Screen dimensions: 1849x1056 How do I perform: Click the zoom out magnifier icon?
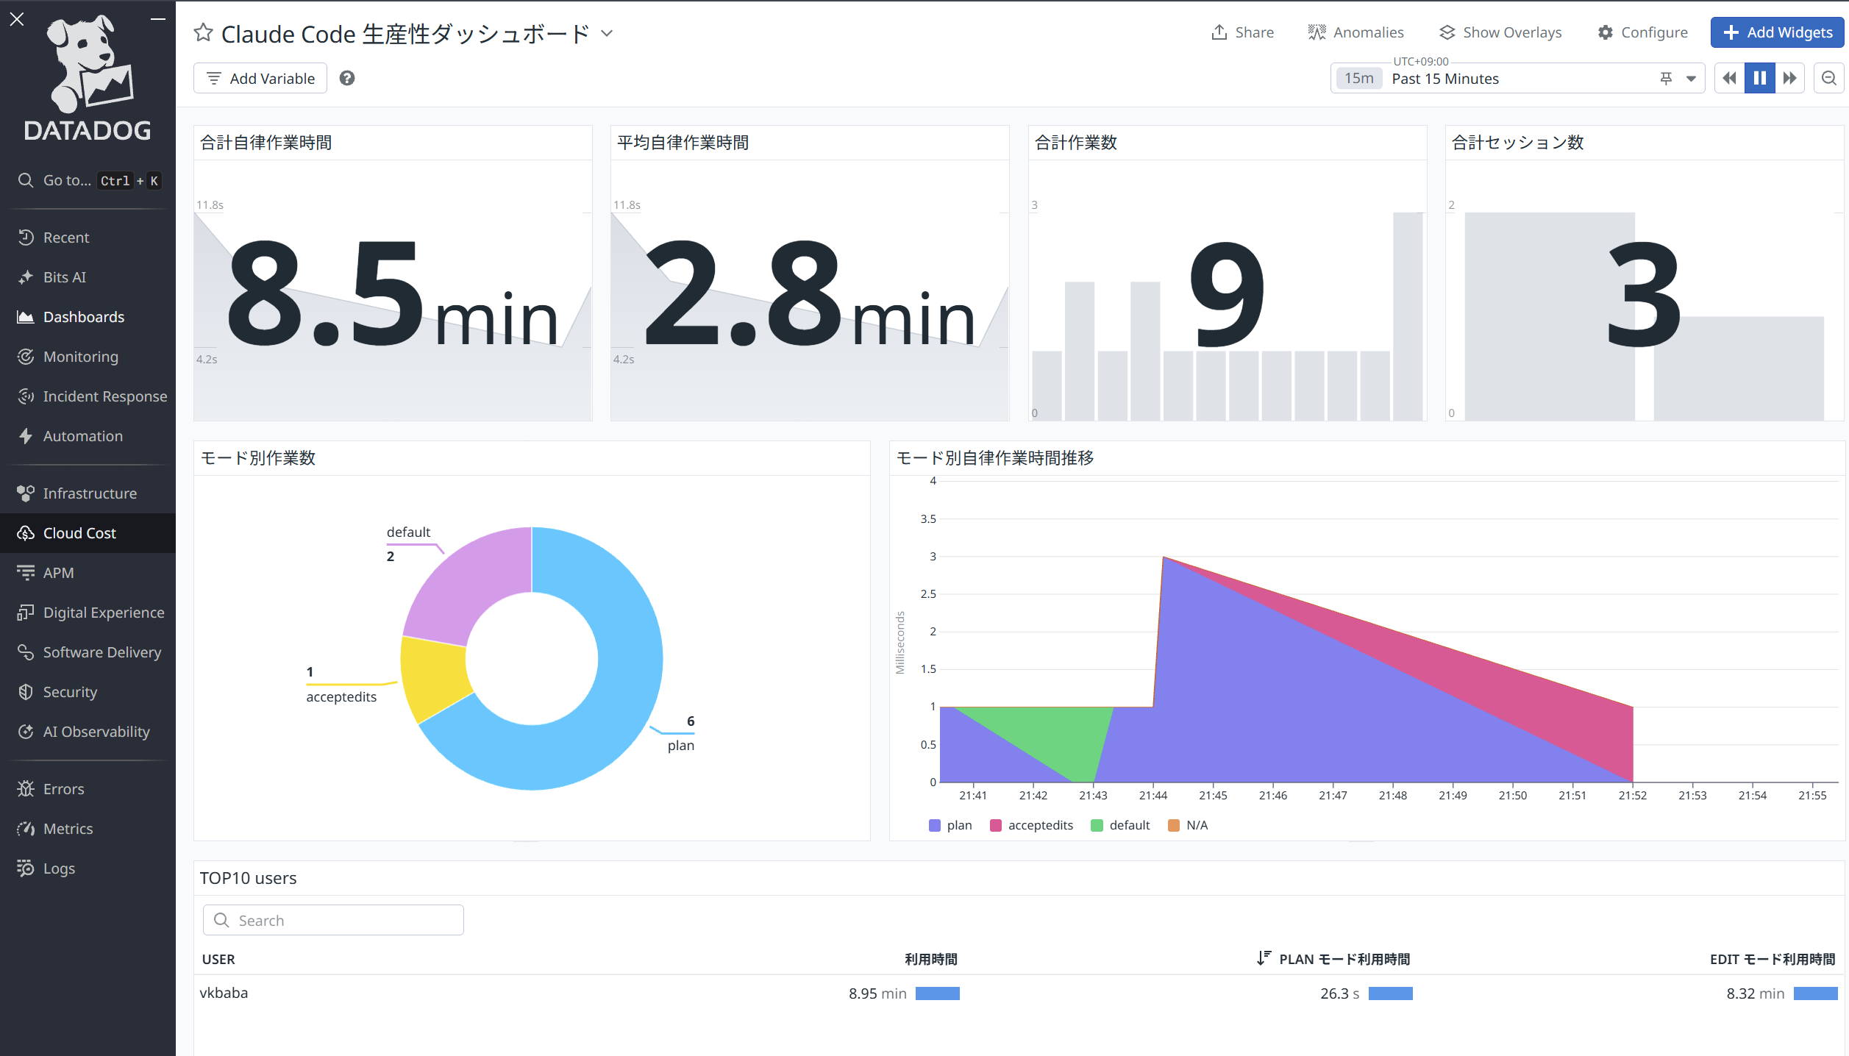[x=1828, y=78]
